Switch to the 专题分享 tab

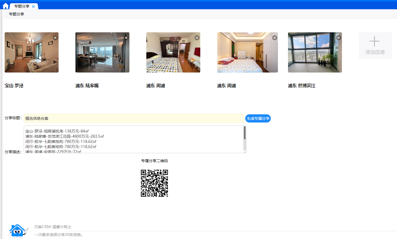click(x=22, y=6)
